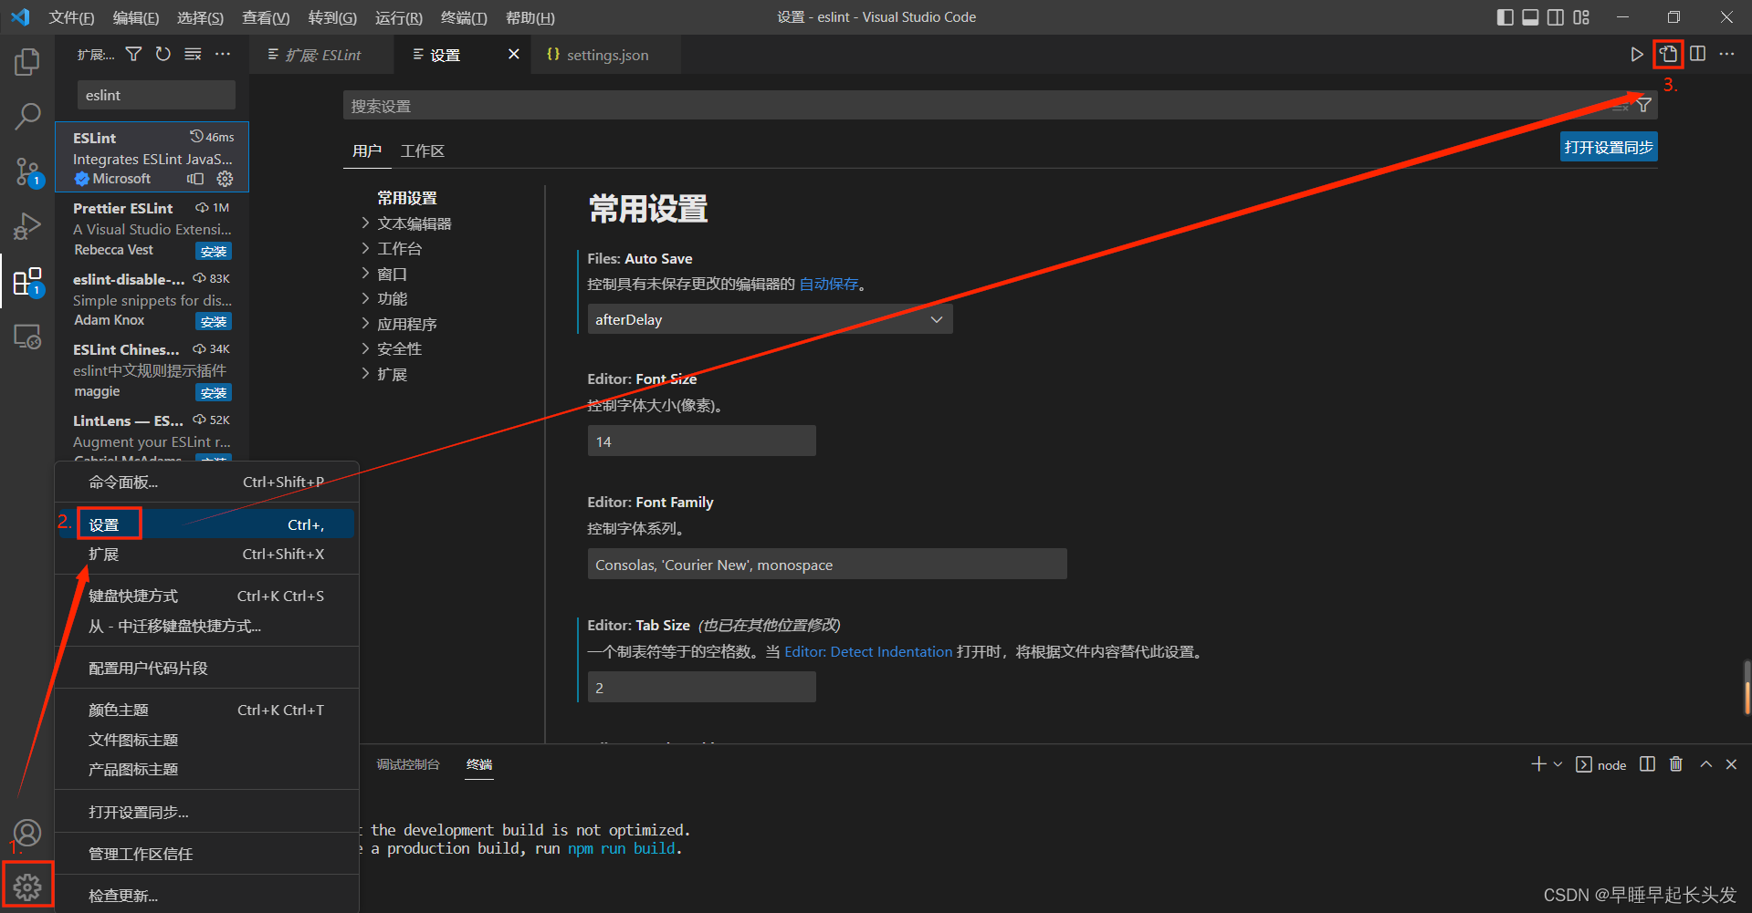Image resolution: width=1752 pixels, height=913 pixels.
Task: Clear extensions search results icon
Action: 193,55
